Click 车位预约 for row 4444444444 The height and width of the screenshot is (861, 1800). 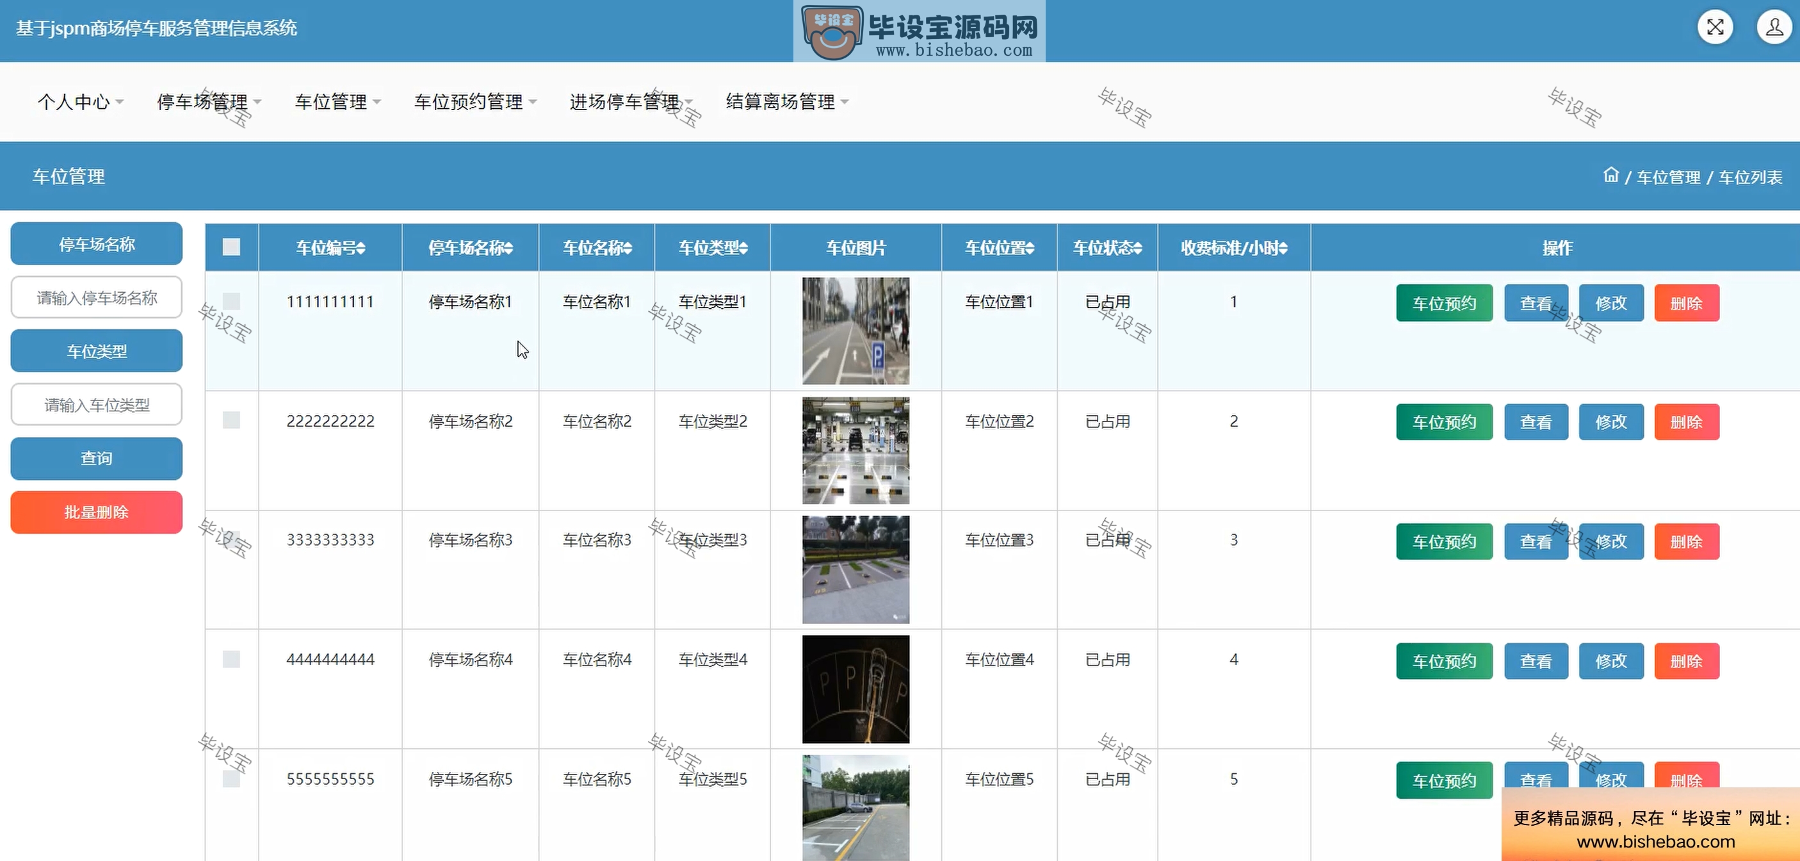click(x=1445, y=661)
